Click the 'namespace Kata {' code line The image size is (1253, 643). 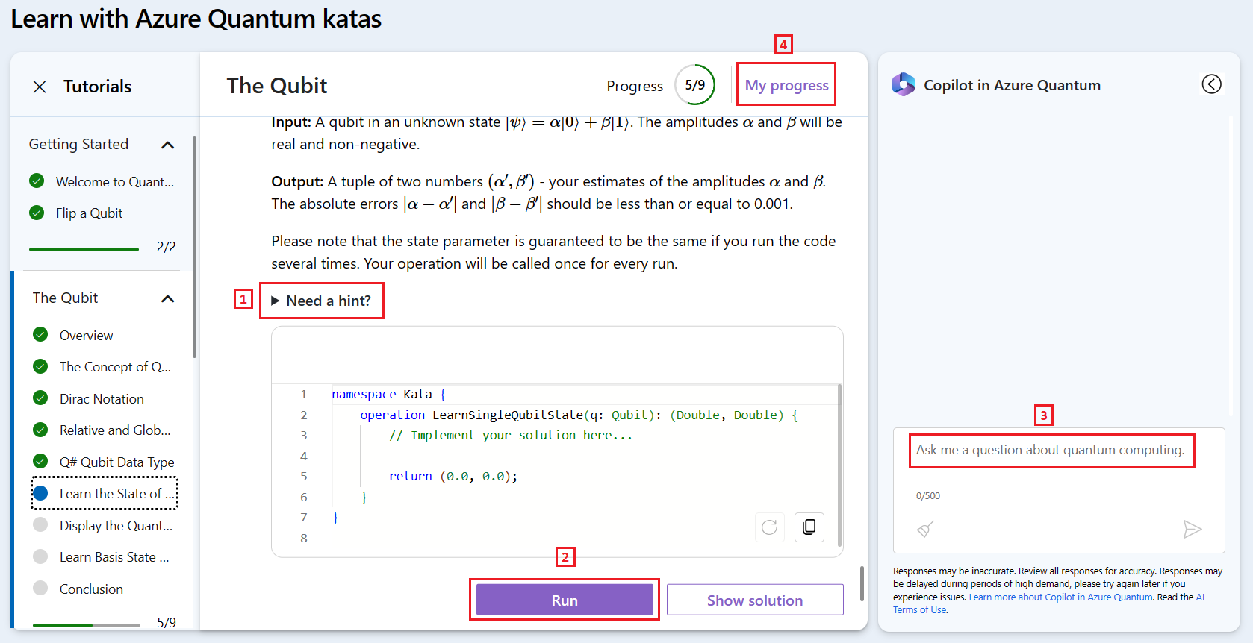click(x=389, y=394)
